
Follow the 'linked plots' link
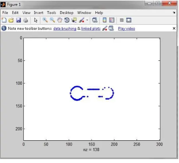91,29
